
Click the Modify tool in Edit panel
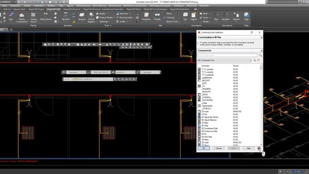point(157,16)
